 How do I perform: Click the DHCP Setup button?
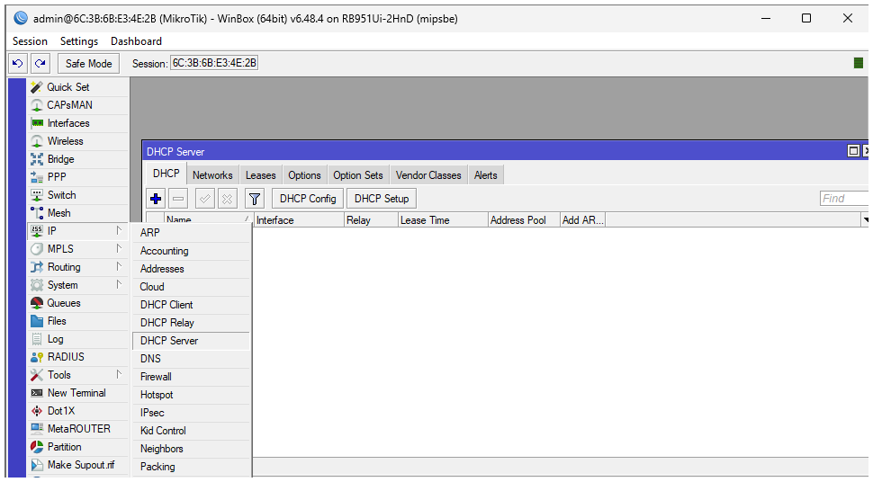(x=382, y=198)
